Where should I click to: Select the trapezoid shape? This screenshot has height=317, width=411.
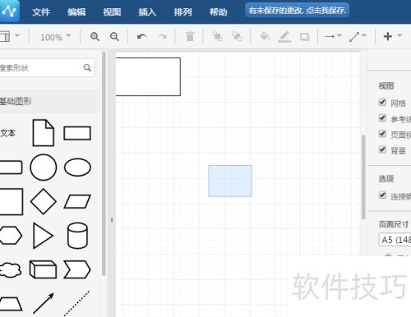pos(11,304)
